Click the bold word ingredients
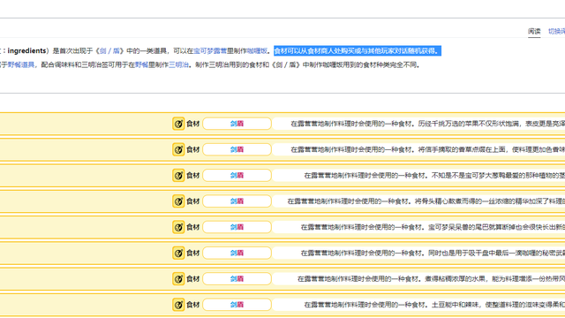Viewport: 565px width, 318px height. pos(26,51)
